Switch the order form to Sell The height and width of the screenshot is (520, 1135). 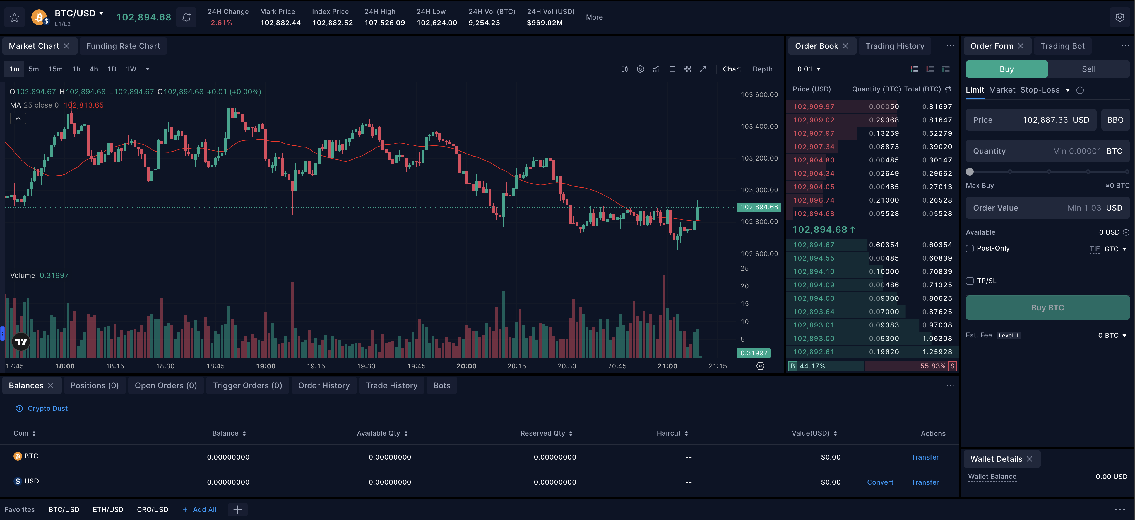(1088, 69)
